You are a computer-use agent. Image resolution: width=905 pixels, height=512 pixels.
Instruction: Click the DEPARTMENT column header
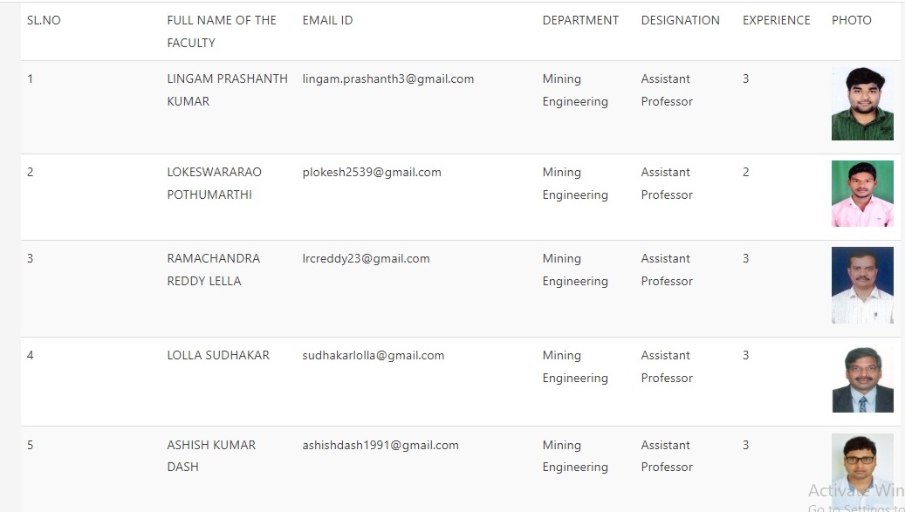point(580,20)
